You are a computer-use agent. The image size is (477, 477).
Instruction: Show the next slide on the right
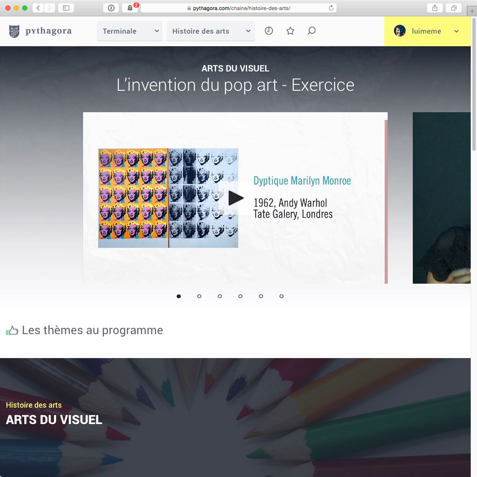(441, 198)
